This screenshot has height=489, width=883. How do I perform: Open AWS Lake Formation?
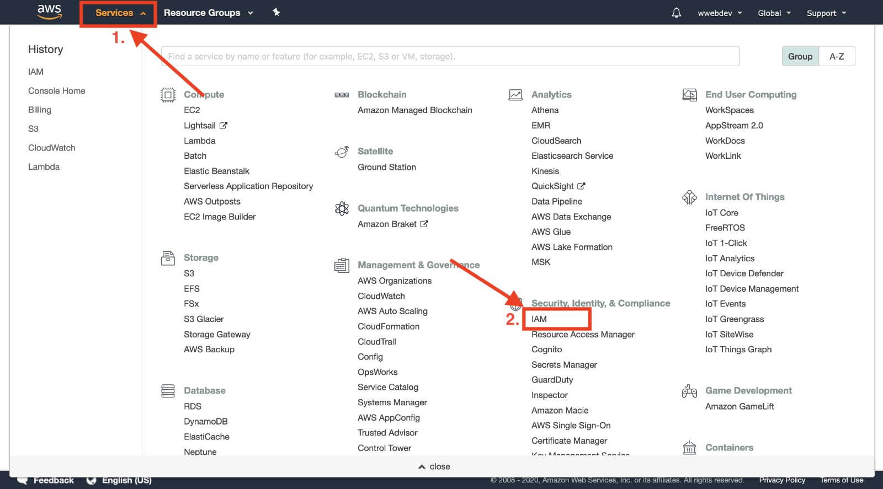(x=572, y=247)
